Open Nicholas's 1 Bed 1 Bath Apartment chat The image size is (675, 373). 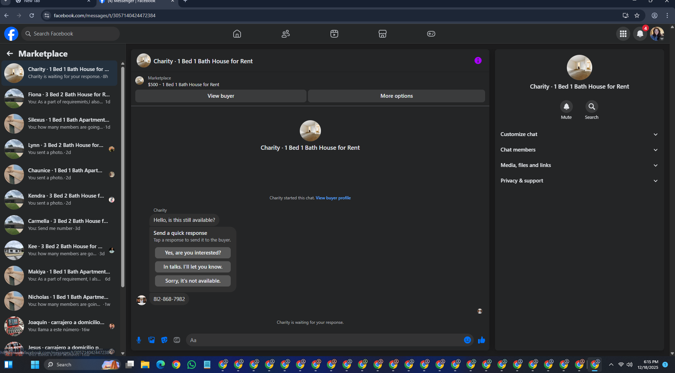click(x=60, y=301)
